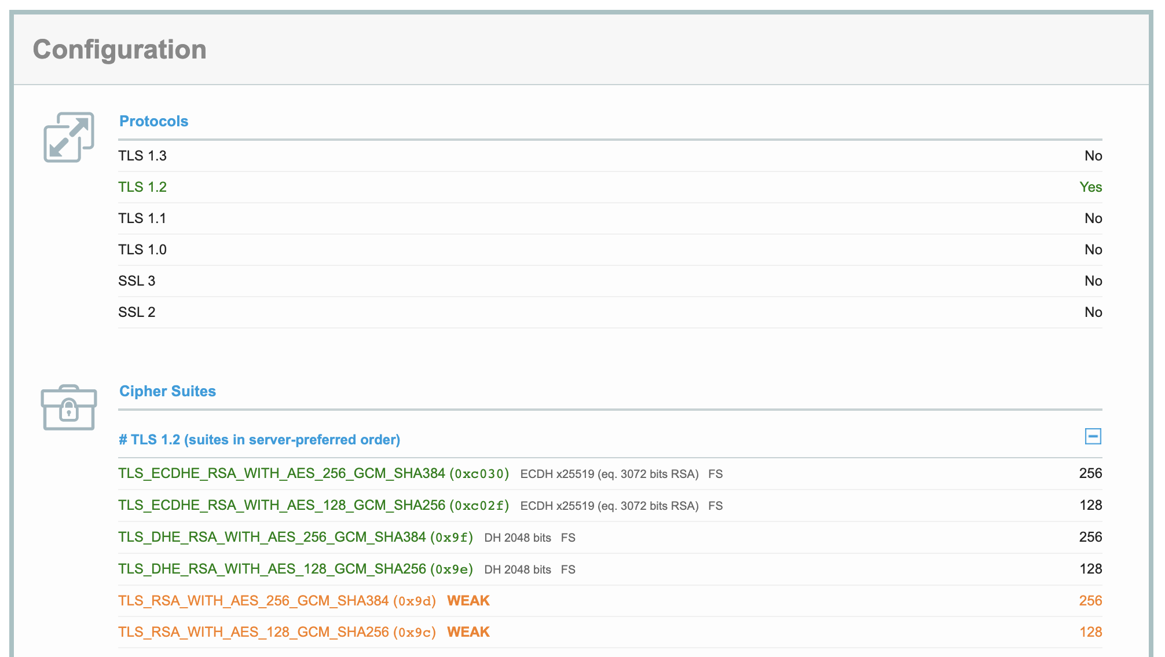Viewport: 1165px width, 657px height.
Task: Collapse the TLS 1.2 suites section
Action: [x=1093, y=436]
